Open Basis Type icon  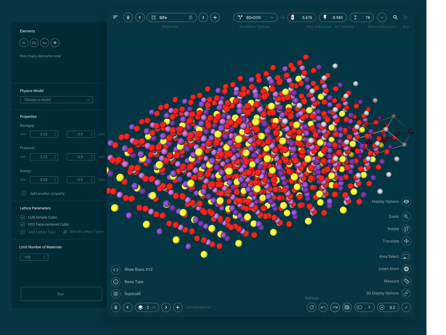116,282
